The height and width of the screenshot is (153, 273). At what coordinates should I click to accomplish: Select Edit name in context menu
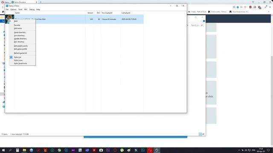[x=23, y=28]
